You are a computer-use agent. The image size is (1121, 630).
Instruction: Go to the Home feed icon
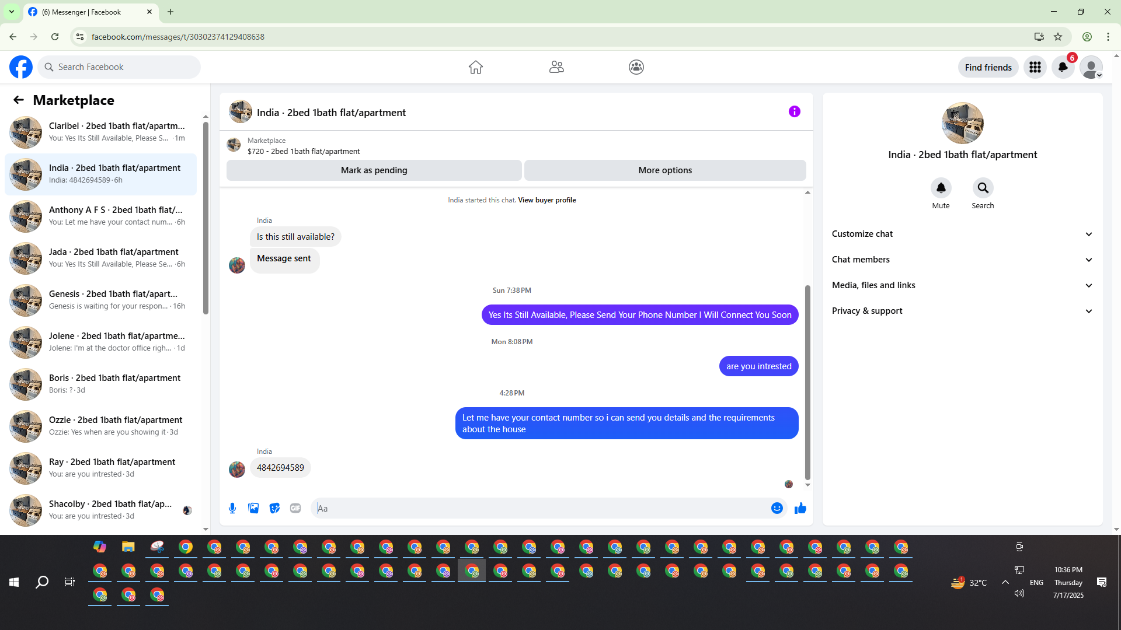pos(476,67)
